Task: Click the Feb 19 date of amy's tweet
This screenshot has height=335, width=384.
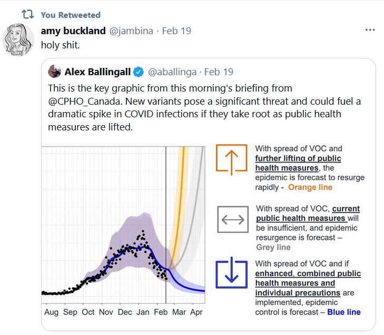Action: coord(176,31)
